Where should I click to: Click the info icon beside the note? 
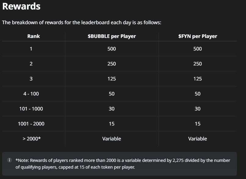click(x=9, y=160)
